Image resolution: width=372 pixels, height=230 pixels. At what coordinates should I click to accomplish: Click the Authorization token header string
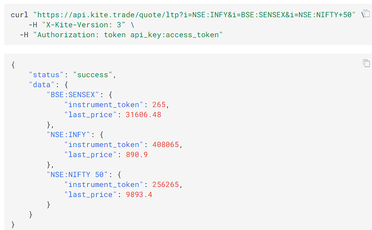128,35
